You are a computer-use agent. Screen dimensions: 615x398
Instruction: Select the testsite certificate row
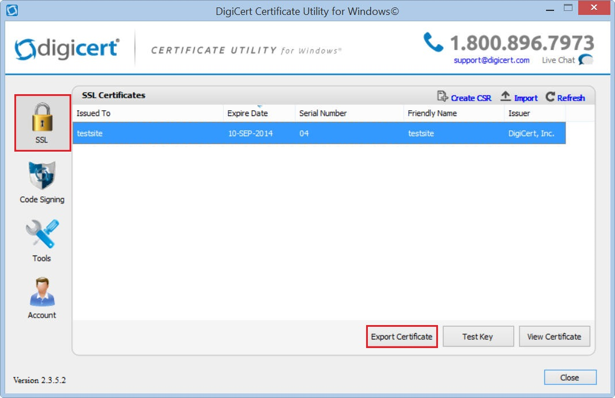tap(319, 133)
